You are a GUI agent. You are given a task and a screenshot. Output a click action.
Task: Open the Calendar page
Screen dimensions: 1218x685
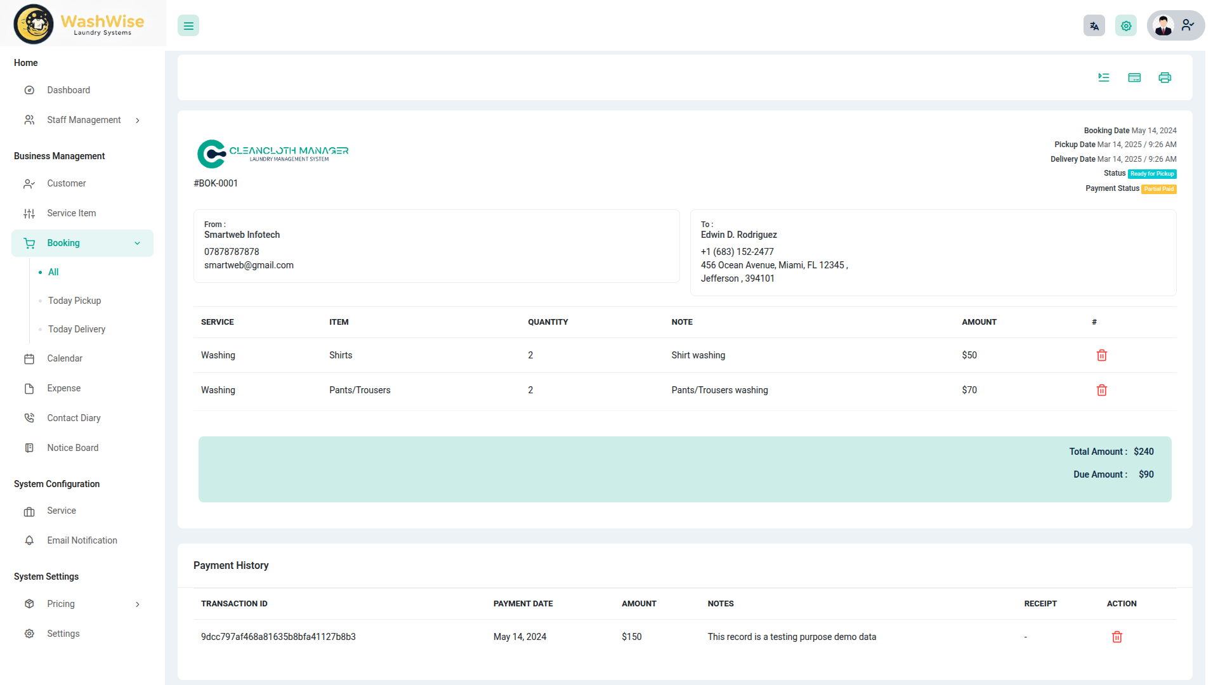64,358
